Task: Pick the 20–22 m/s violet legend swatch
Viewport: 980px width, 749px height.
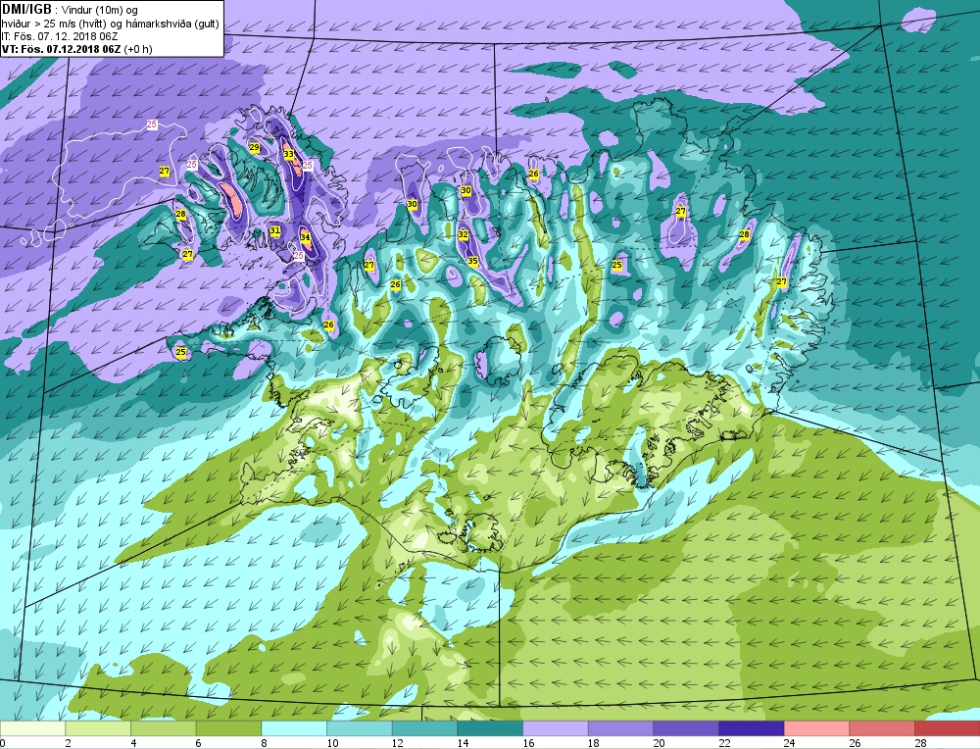Action: click(686, 728)
